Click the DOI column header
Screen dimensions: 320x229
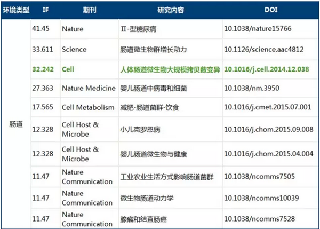tap(270, 10)
